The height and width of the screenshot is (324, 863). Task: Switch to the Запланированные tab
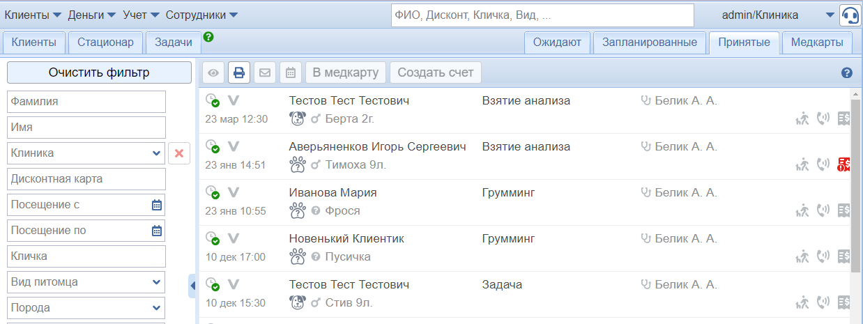(x=649, y=43)
